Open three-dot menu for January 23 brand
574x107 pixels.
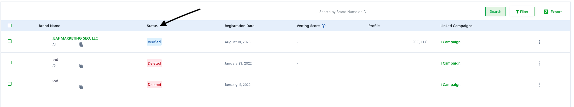click(x=539, y=64)
